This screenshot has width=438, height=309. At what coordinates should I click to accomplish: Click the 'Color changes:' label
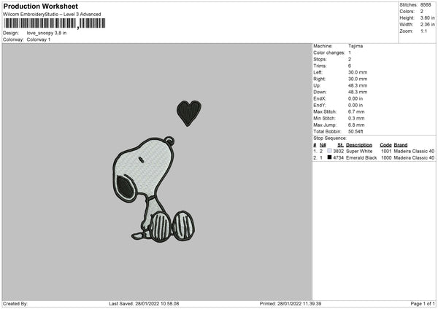click(329, 52)
